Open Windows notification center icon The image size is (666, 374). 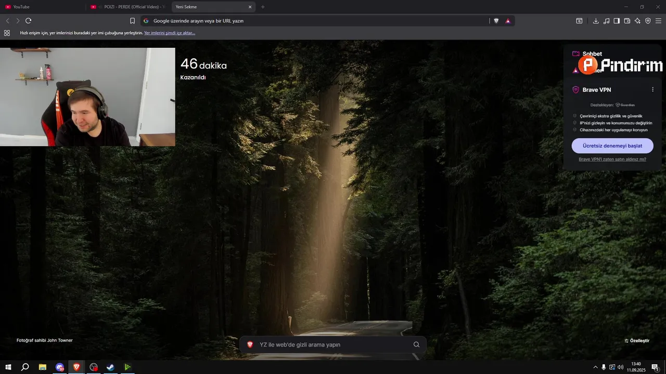pyautogui.click(x=655, y=367)
